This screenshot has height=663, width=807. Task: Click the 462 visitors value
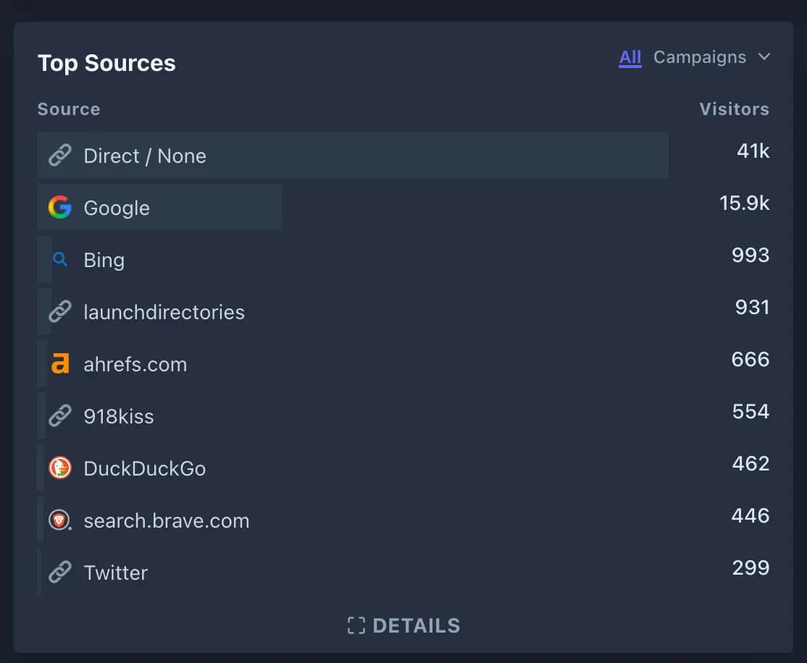click(x=751, y=463)
